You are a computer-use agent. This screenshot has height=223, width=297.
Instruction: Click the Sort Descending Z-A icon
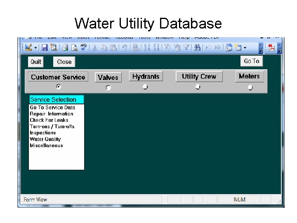click(156, 47)
